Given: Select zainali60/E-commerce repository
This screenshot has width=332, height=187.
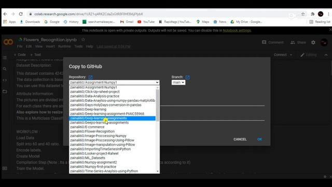Looking at the screenshot, I should click(112, 127).
